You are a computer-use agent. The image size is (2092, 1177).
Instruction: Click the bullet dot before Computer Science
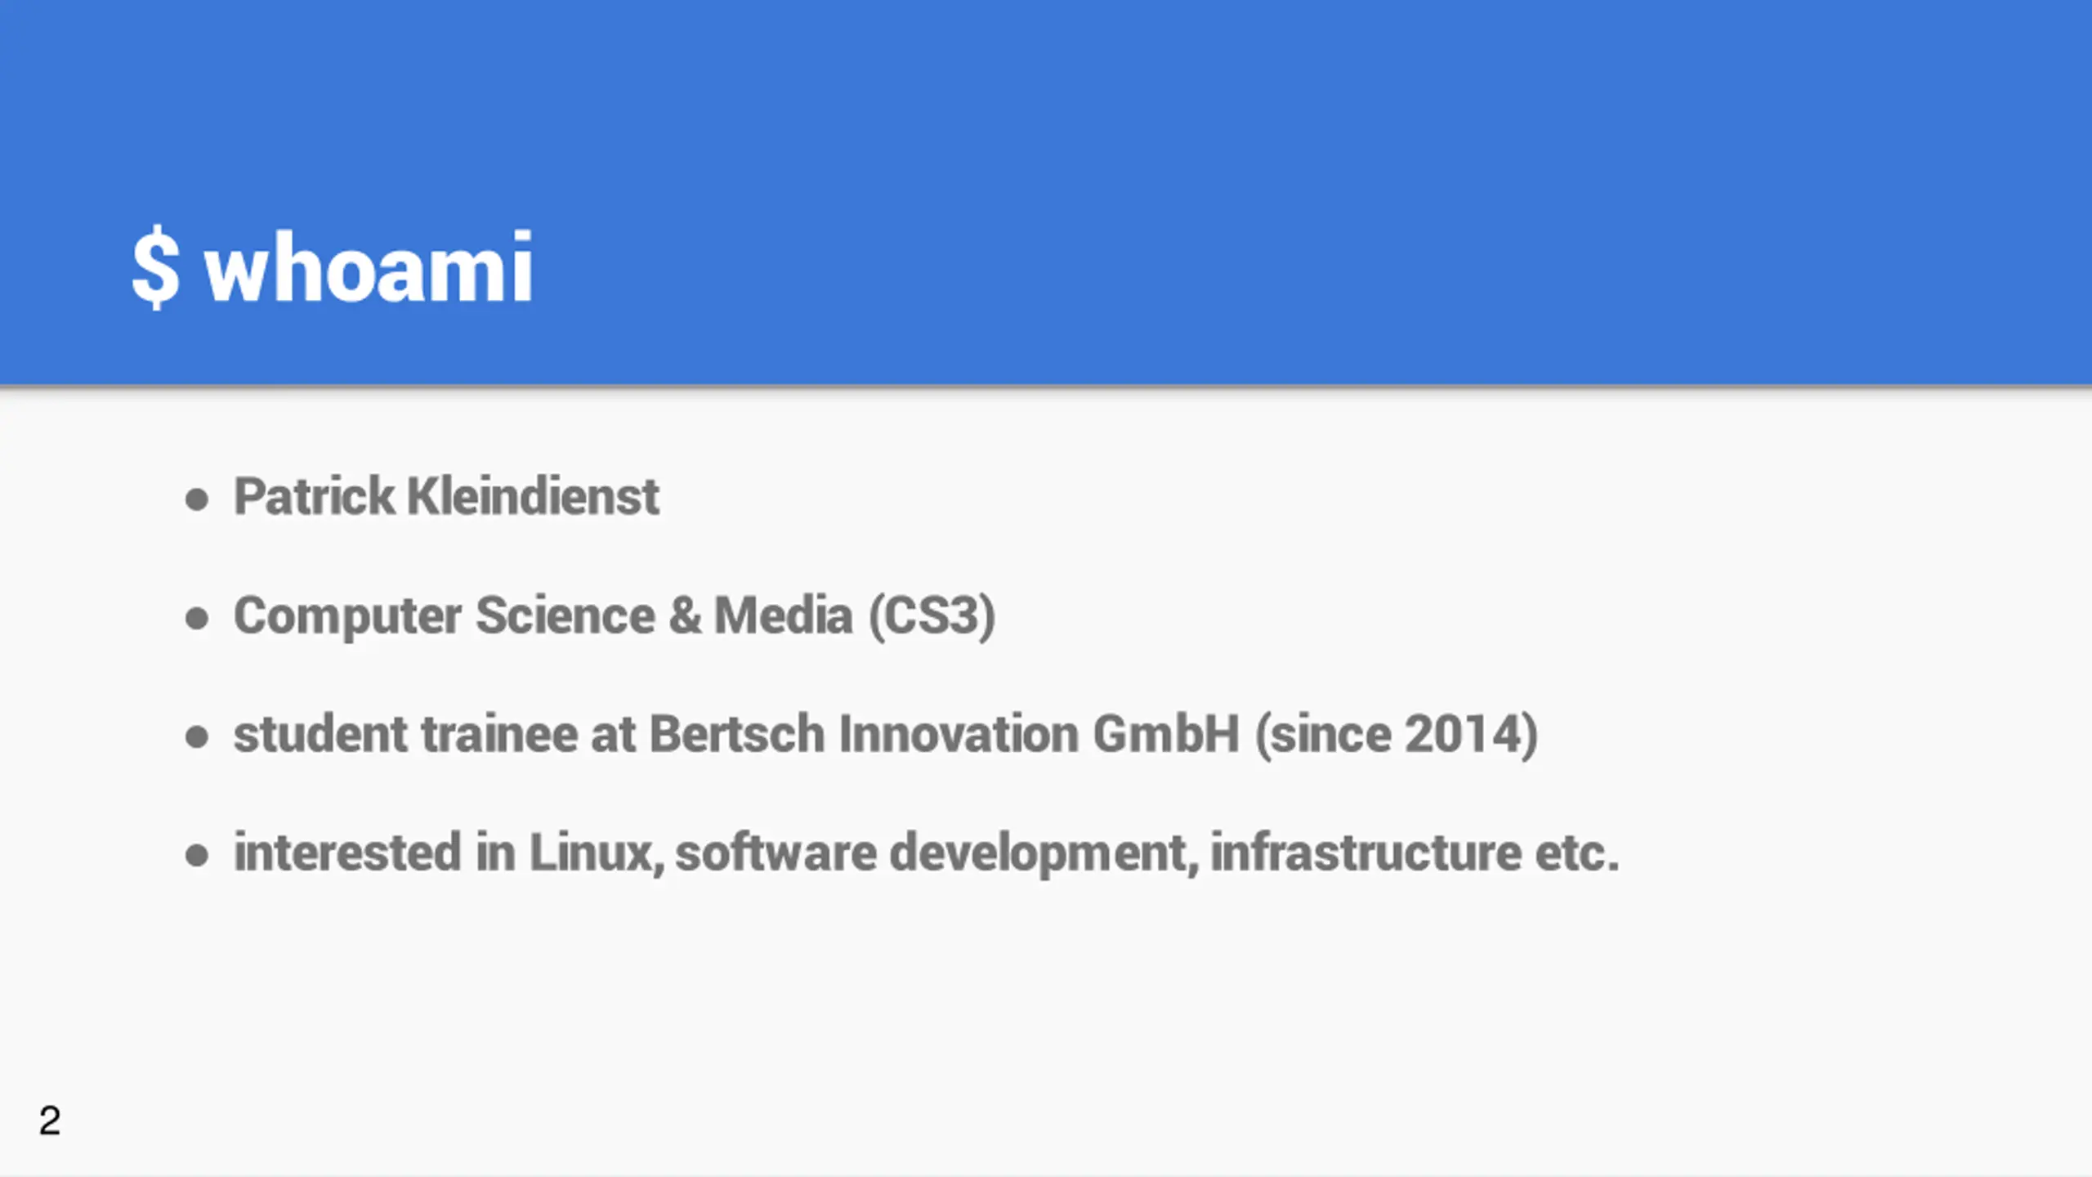pyautogui.click(x=197, y=618)
